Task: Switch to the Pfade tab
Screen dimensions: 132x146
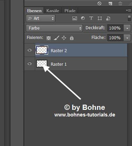Action: coord(70,11)
